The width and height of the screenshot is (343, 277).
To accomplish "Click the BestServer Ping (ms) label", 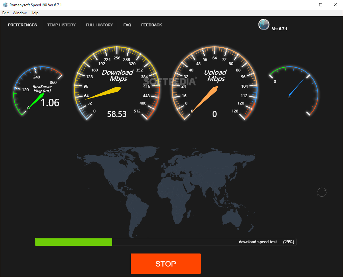I will [42, 89].
